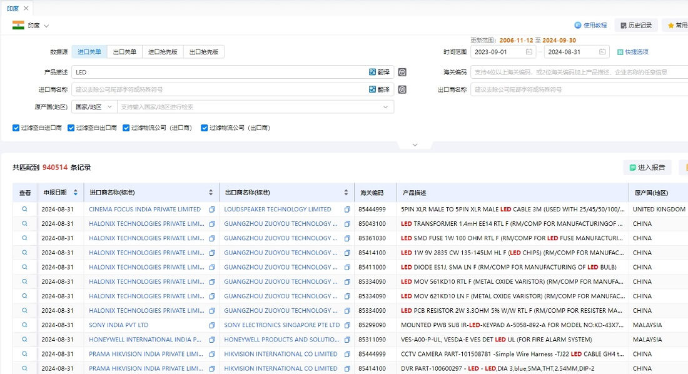Open 使用教程 tutorial link
Image resolution: width=688 pixels, height=374 pixels.
click(x=590, y=26)
